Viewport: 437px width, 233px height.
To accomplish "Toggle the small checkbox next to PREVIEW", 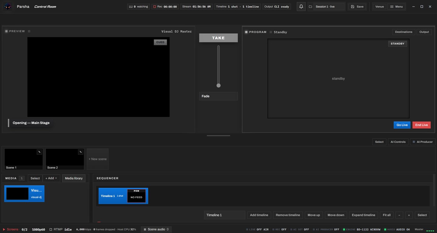I will click(29, 31).
